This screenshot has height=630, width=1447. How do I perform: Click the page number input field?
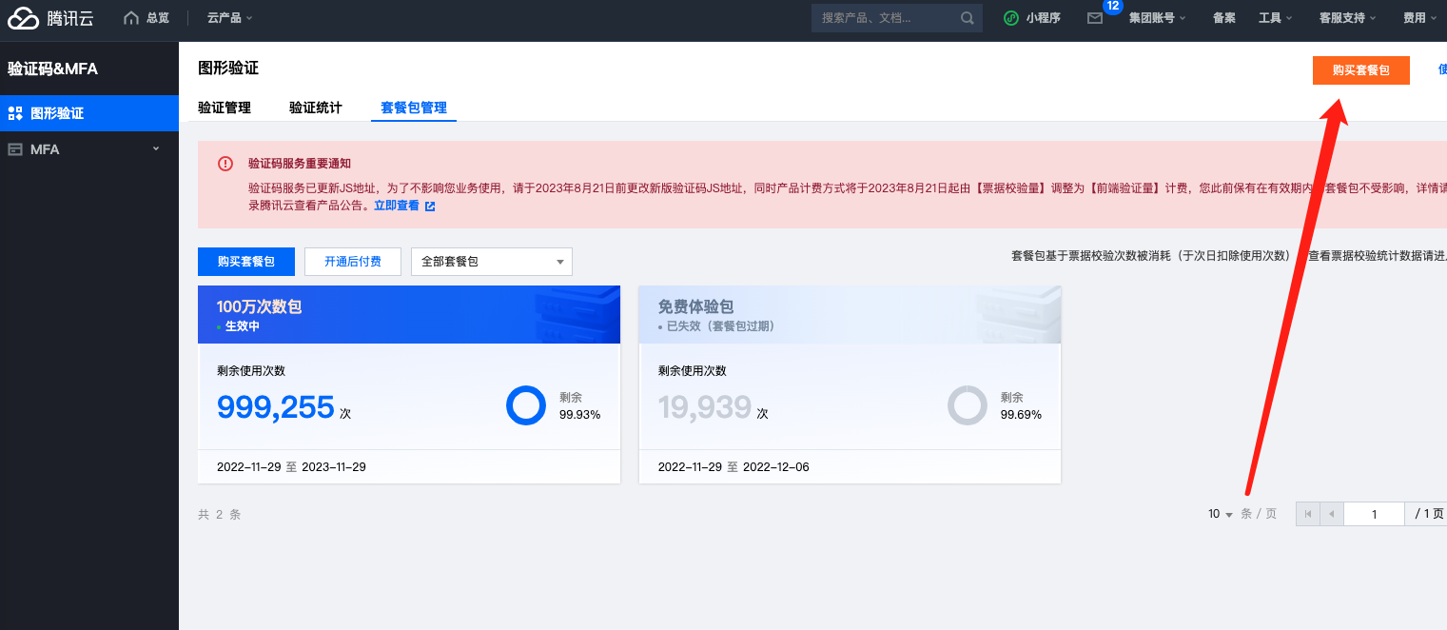pos(1375,514)
